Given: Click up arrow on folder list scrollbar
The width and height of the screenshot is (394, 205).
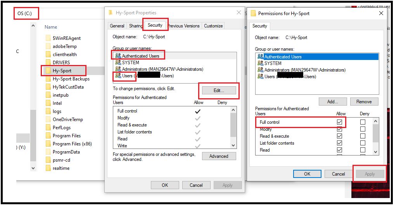Looking at the screenshot, I should (x=33, y=26).
